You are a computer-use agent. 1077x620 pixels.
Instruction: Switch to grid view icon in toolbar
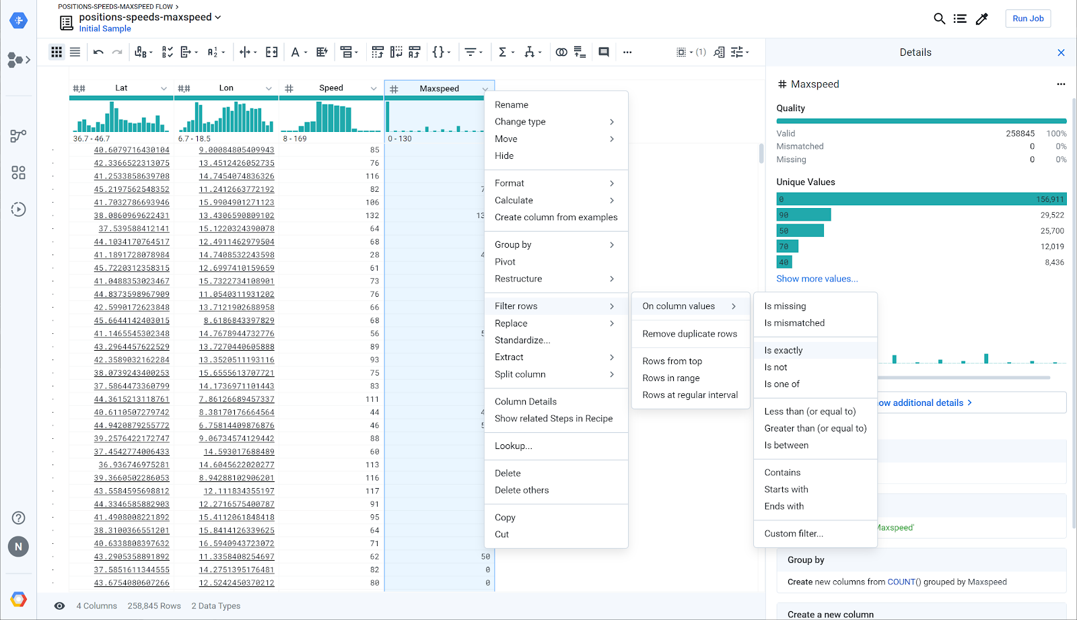57,52
